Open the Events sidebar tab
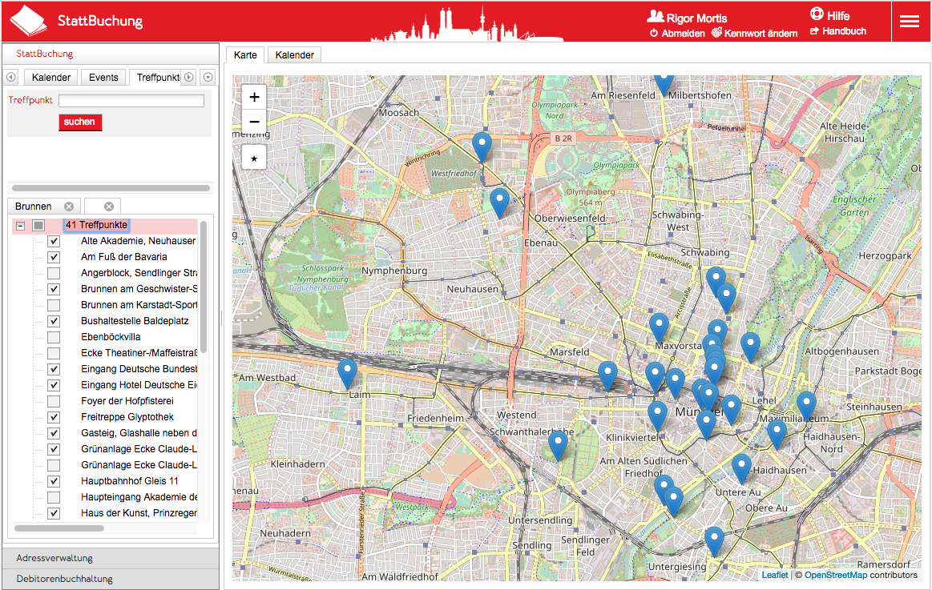Screen dimensions: 932x590 coord(103,78)
